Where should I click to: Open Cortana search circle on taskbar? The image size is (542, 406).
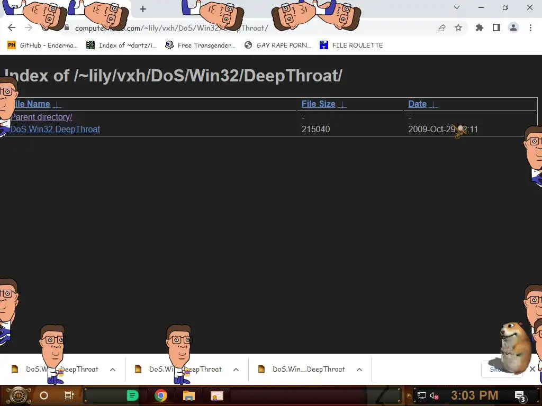43,395
